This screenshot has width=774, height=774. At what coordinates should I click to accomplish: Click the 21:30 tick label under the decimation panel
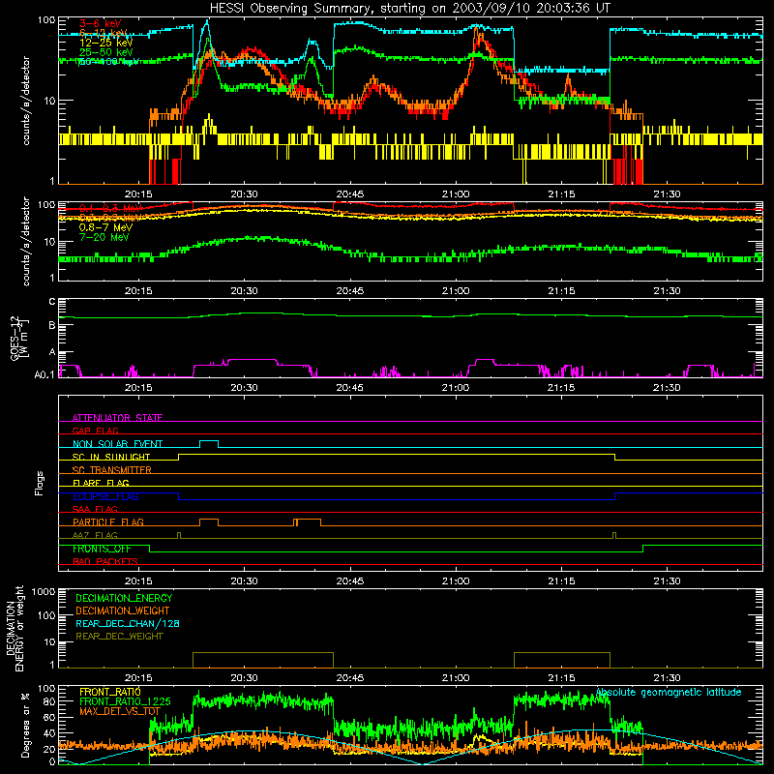(667, 677)
